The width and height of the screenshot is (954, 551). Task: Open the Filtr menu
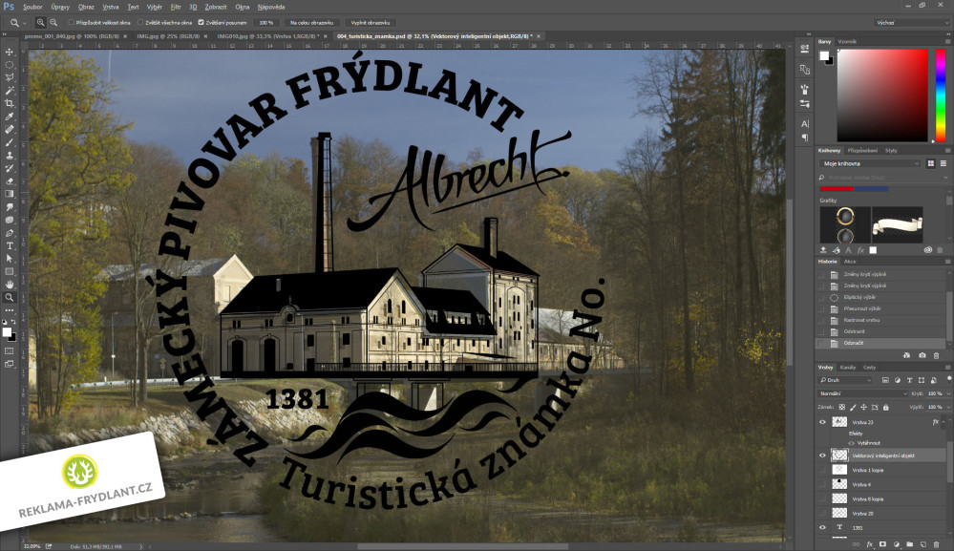coord(176,7)
